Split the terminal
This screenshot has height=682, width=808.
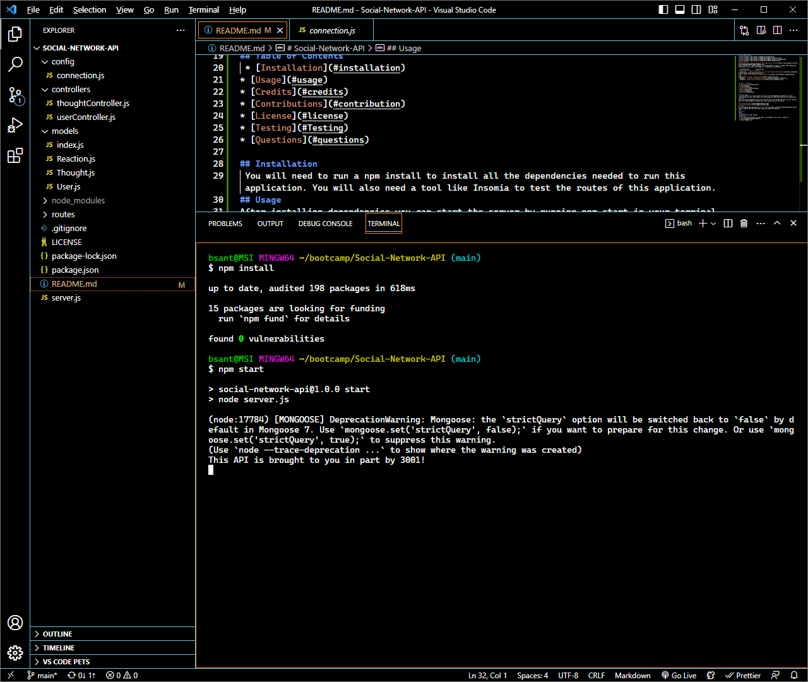728,224
